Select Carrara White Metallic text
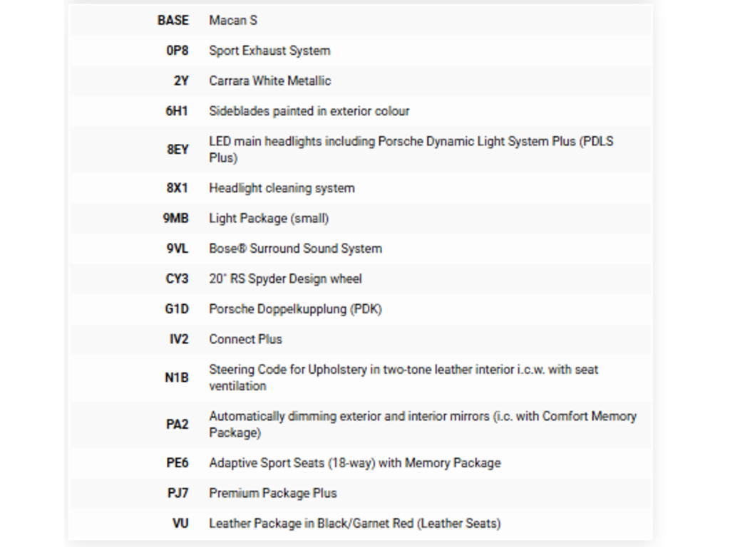The width and height of the screenshot is (730, 547). point(270,81)
